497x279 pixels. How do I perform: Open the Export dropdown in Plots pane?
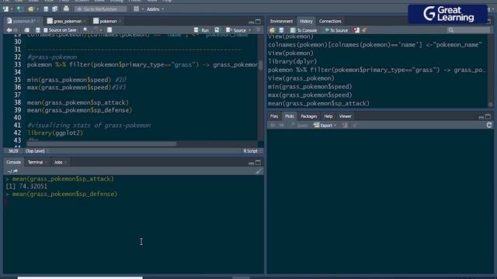[x=325, y=126]
